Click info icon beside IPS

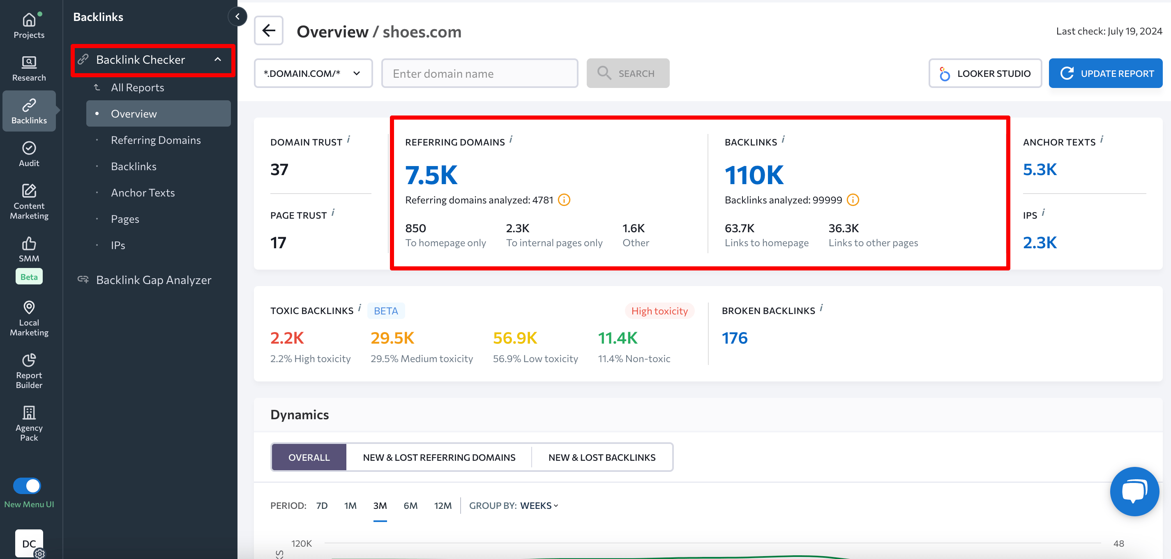click(1043, 213)
